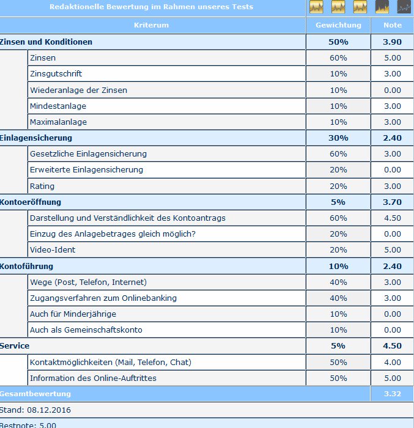Click the 0.00 grade for Wiederanlage der Zinsen
This screenshot has width=414, height=428.
393,90
